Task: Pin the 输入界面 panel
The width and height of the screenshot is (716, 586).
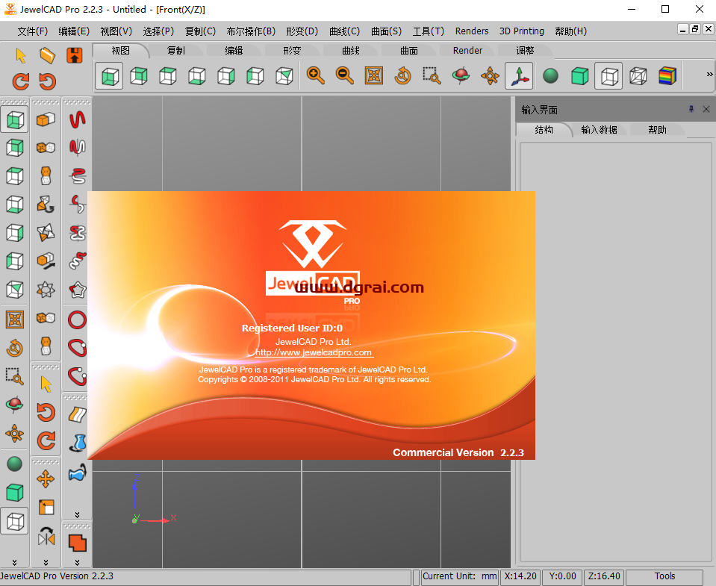Action: tap(691, 109)
